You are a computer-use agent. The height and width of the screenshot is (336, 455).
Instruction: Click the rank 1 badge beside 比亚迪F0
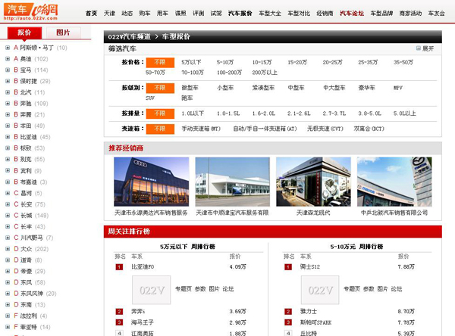coord(119,267)
